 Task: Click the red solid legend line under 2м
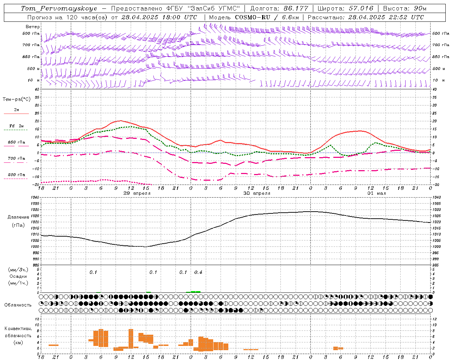pos(16,114)
